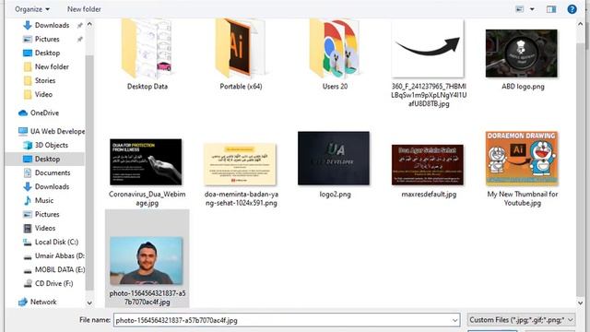Click the sidebar scroll down arrow

[89, 302]
